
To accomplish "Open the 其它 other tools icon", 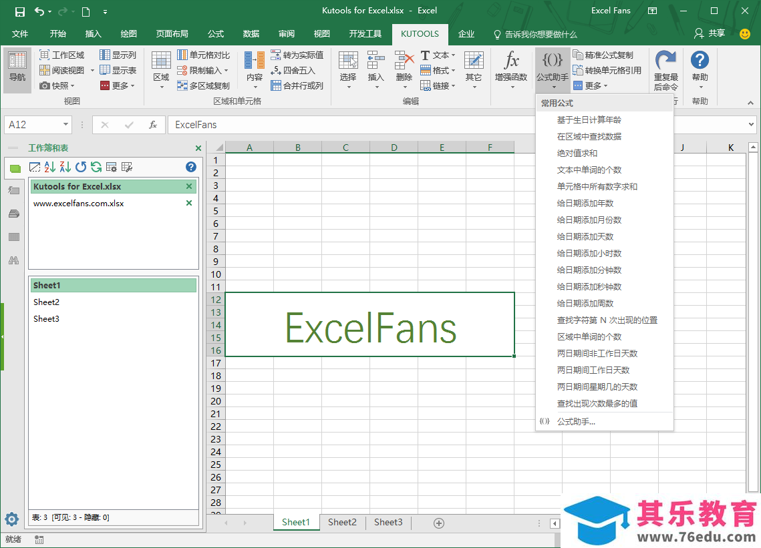I will pyautogui.click(x=474, y=71).
